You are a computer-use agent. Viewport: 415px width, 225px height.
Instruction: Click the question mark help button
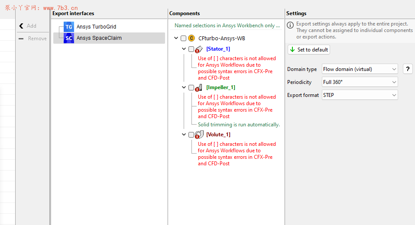(407, 69)
